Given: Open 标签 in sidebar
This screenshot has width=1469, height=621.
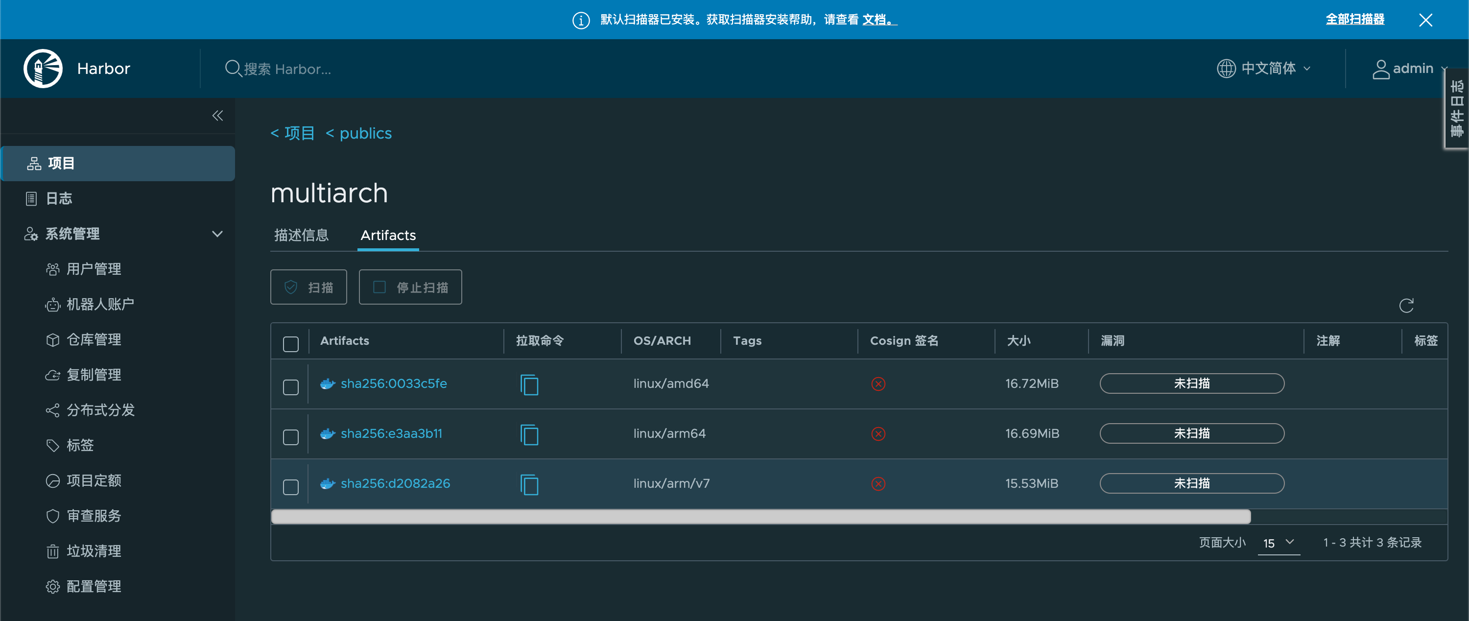Looking at the screenshot, I should point(80,445).
